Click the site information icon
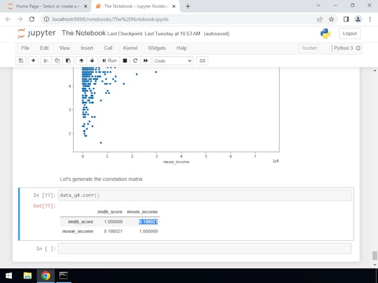Image resolution: width=378 pixels, height=283 pixels. (x=47, y=19)
